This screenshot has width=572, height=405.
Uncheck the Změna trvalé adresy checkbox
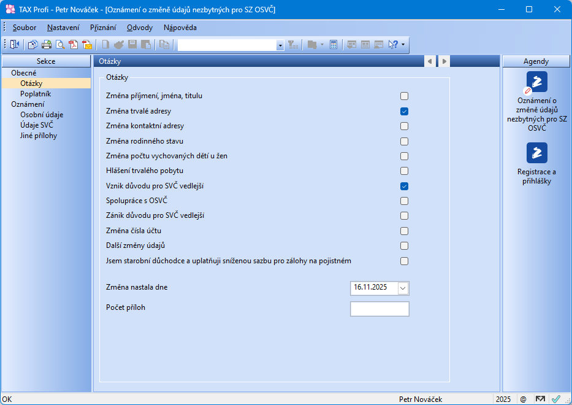(x=404, y=111)
